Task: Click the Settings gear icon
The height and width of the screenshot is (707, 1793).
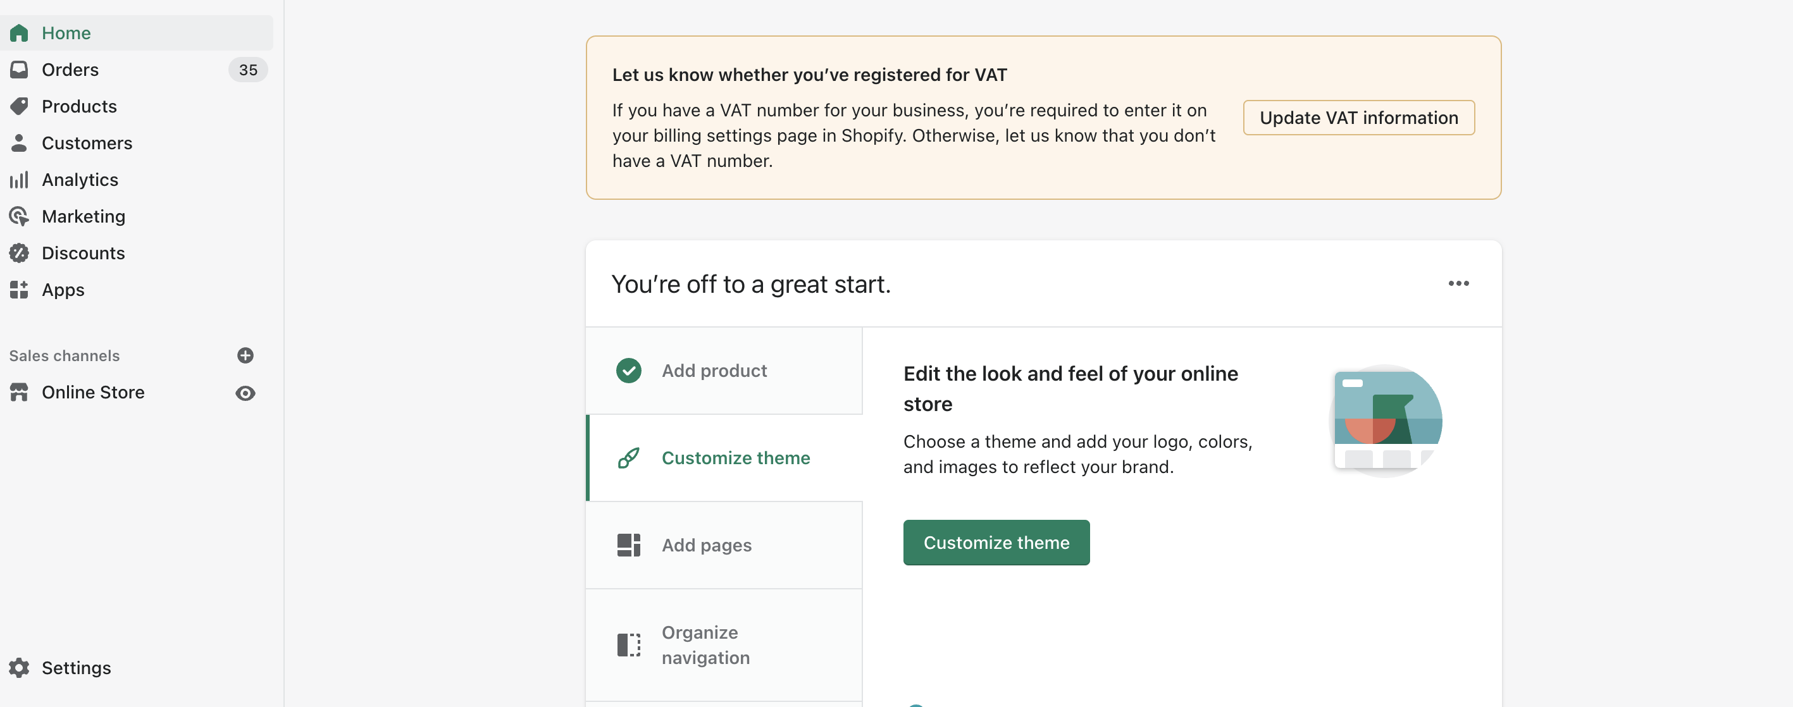Action: [19, 667]
